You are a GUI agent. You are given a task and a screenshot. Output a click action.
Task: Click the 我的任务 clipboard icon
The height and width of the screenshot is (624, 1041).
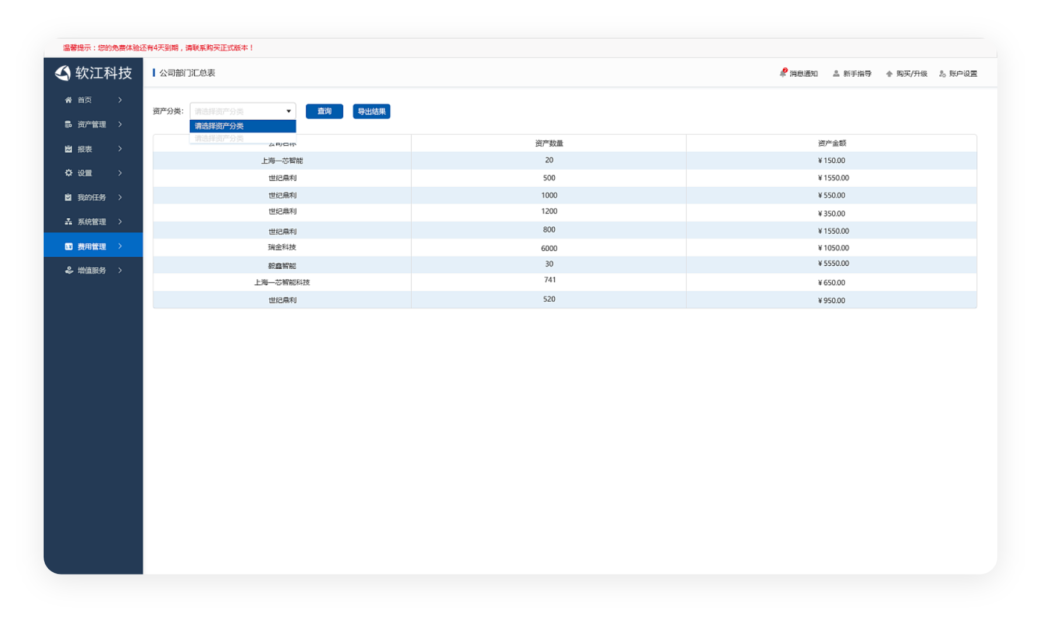(x=68, y=197)
